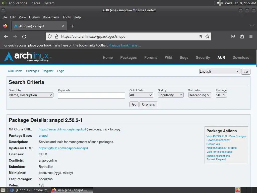Click the page vertical scrollbar

click(256, 58)
